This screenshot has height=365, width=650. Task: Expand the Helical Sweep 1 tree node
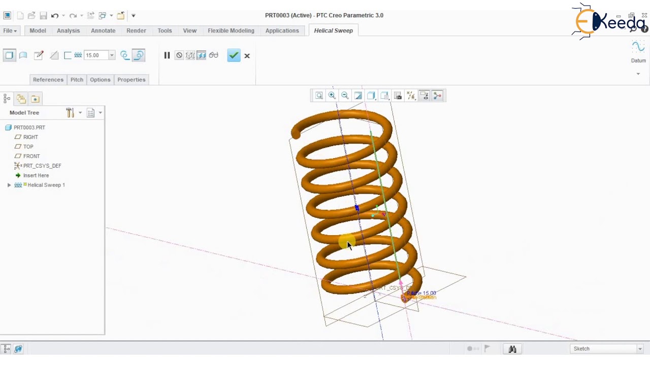9,185
